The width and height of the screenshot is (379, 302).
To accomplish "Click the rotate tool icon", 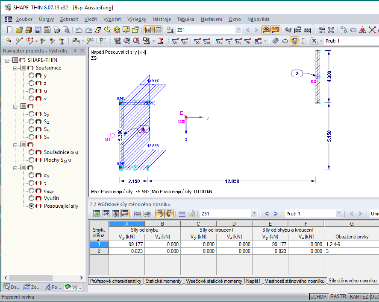I will [x=353, y=30].
